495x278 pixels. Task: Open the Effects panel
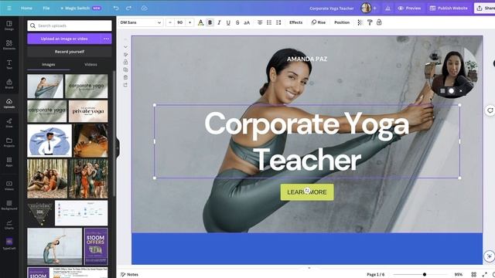tap(295, 22)
